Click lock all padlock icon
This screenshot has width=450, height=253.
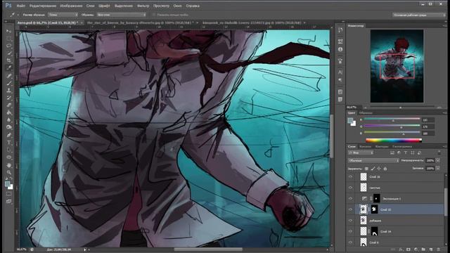coord(385,169)
